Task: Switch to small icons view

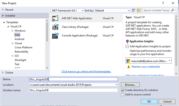Action: (x=134, y=10)
